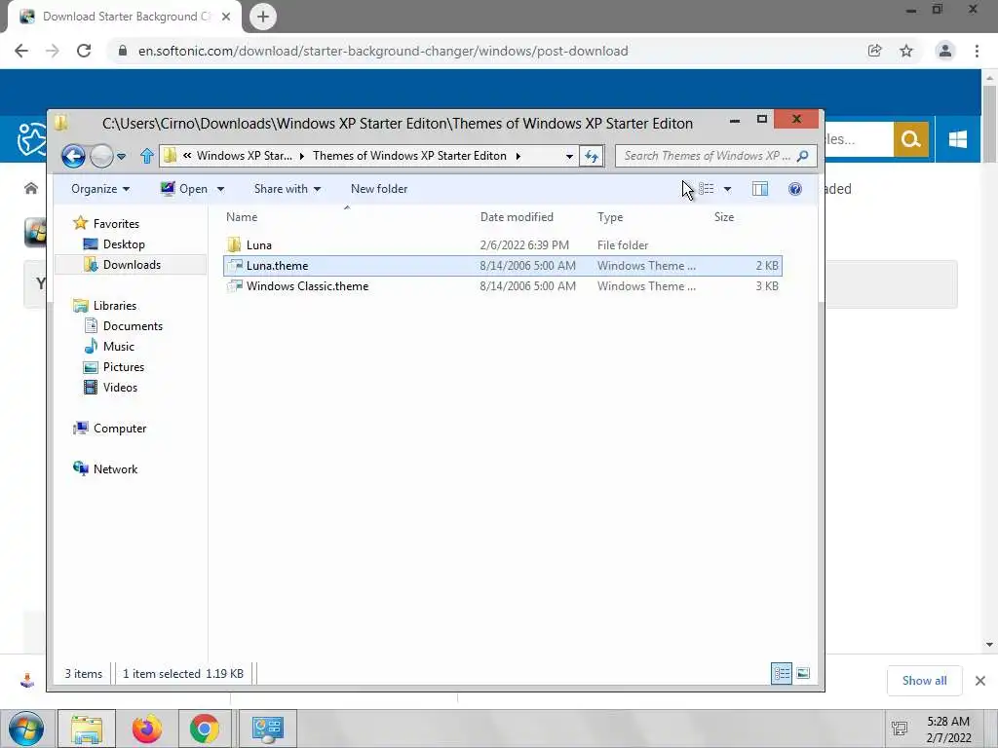Reload the Chrome page

tap(84, 51)
